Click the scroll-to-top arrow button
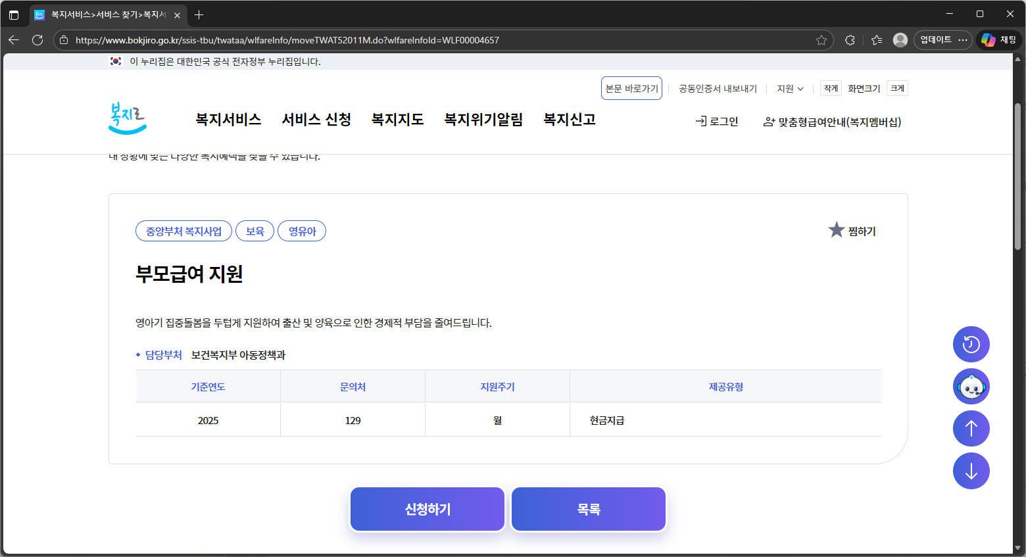Viewport: 1026px width, 557px height. tap(971, 429)
